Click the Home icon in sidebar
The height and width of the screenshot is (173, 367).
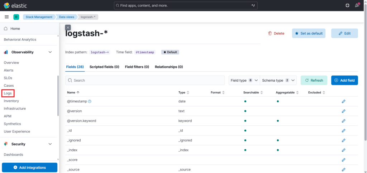(6, 29)
